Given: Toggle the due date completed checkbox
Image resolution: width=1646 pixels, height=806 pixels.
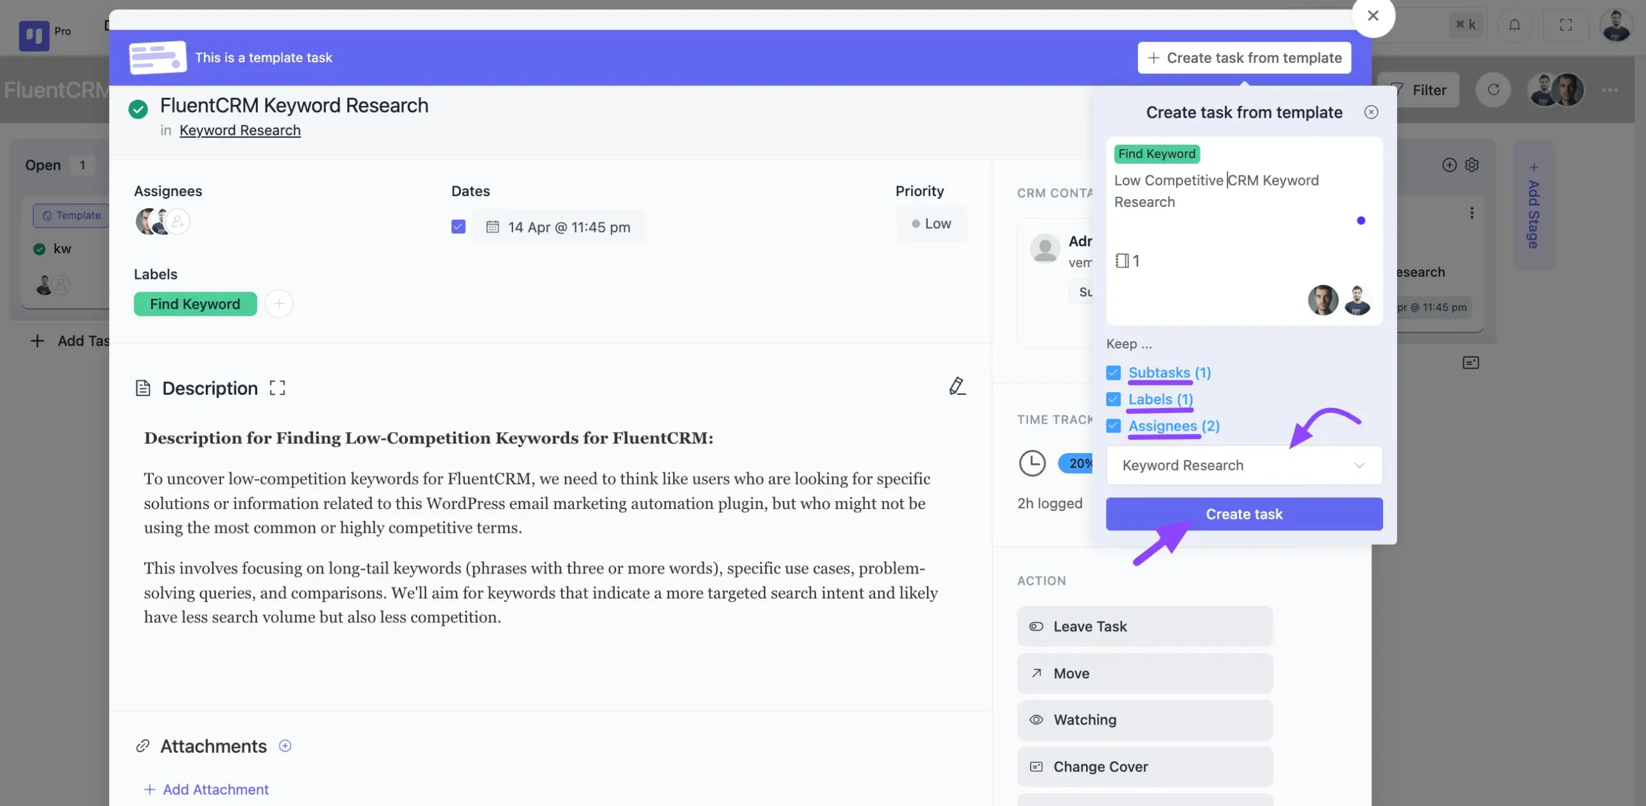Looking at the screenshot, I should coord(458,227).
